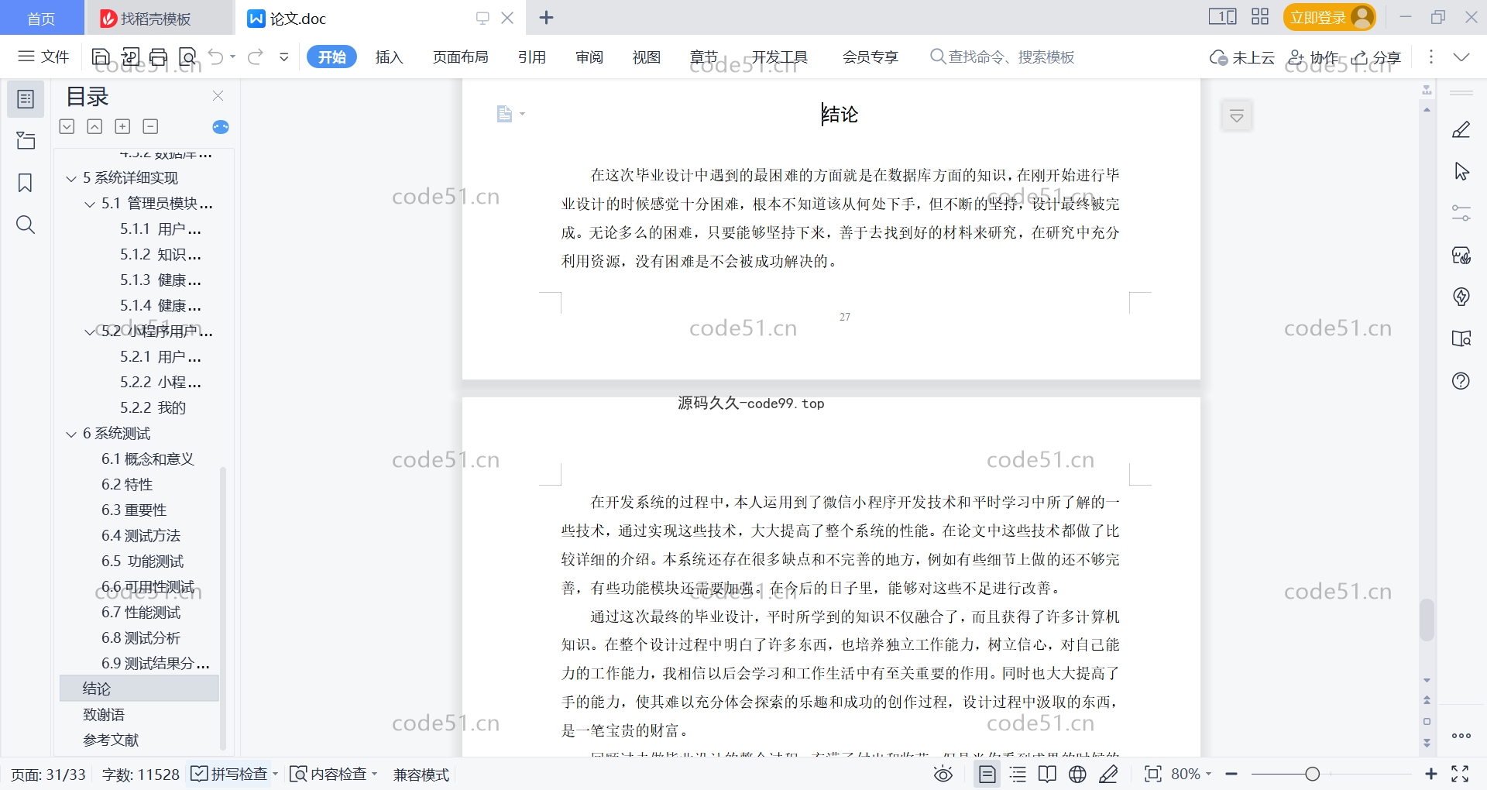This screenshot has width=1487, height=790.
Task: Open the new tab plus button
Action: point(546,18)
